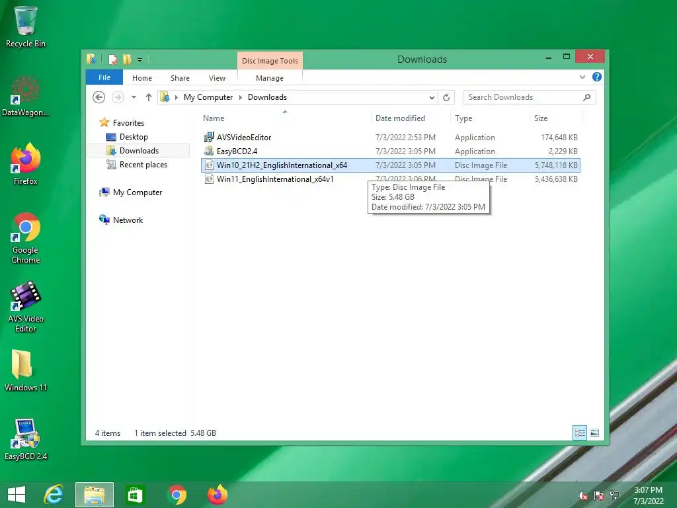This screenshot has height=508, width=677.
Task: Click My Computer in address breadcrumb
Action: pyautogui.click(x=208, y=97)
